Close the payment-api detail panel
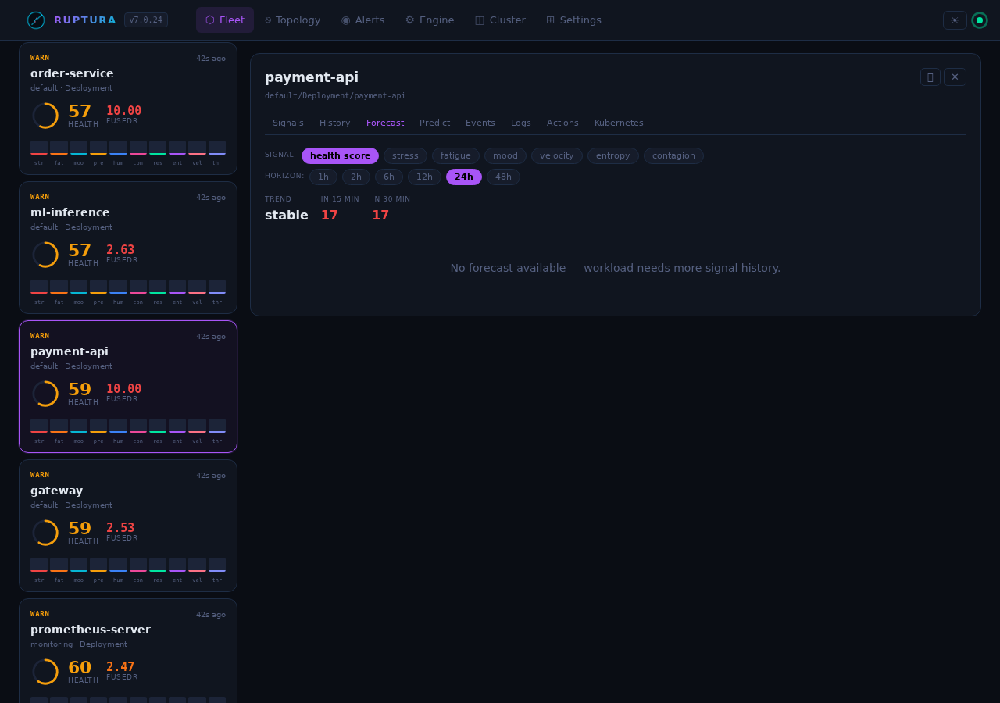This screenshot has width=1000, height=703. coord(955,77)
